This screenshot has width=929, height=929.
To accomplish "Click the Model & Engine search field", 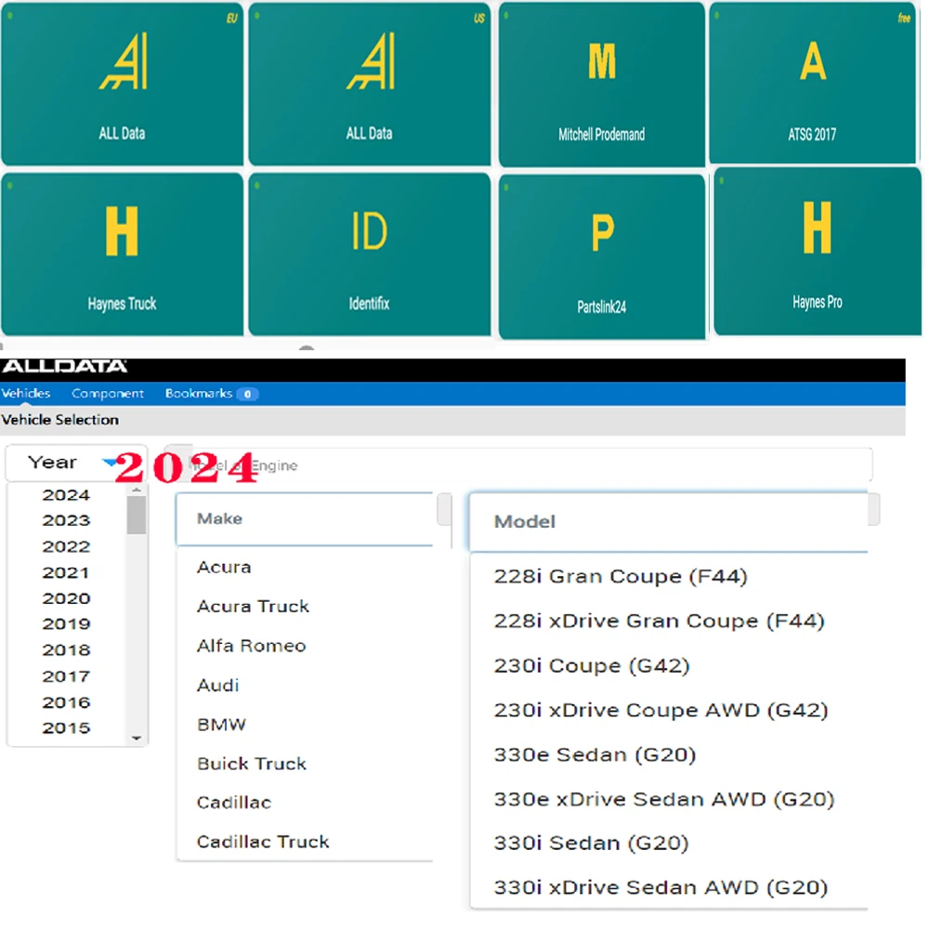I will coord(520,464).
